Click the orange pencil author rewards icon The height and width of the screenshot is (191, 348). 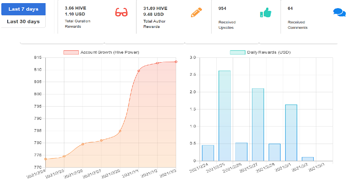click(x=196, y=12)
